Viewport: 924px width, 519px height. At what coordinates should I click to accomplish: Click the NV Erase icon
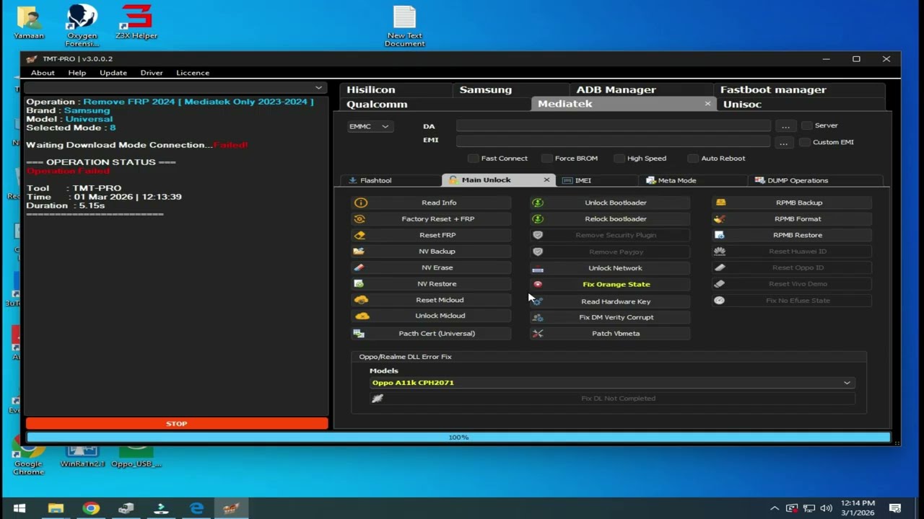click(x=359, y=267)
